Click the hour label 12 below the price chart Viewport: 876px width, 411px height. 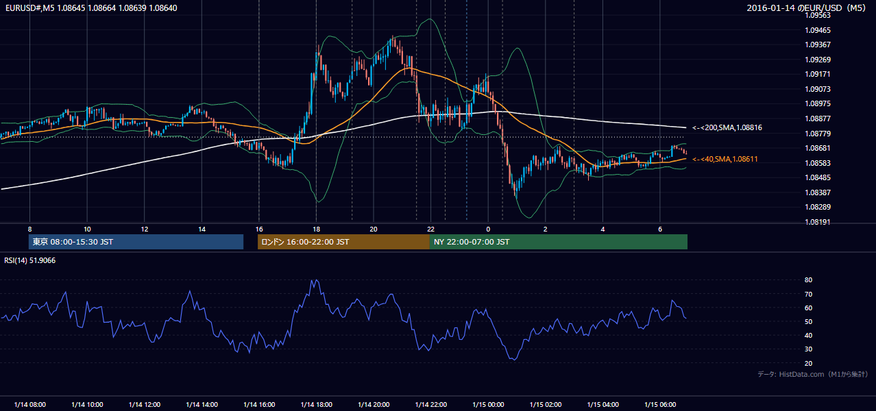pos(144,229)
